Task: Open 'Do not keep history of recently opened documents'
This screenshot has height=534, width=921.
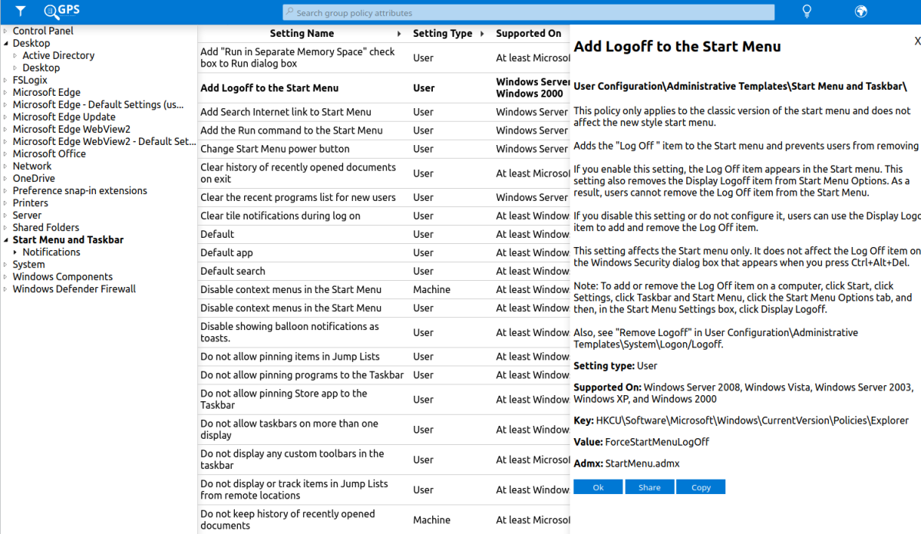Action: coord(384,519)
